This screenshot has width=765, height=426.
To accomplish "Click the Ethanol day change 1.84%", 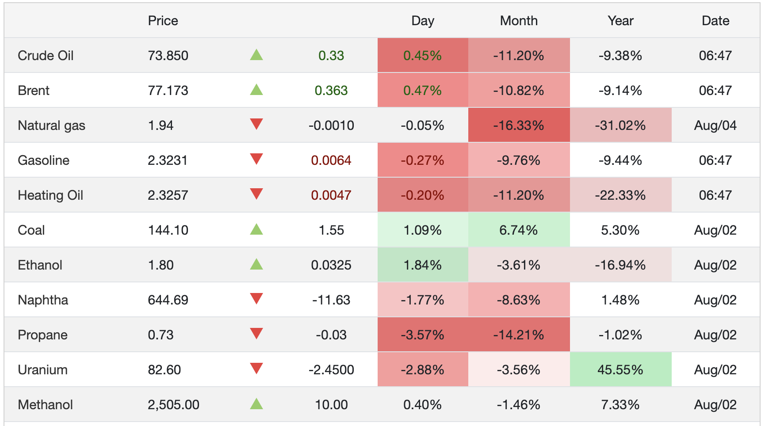I will 423,265.
